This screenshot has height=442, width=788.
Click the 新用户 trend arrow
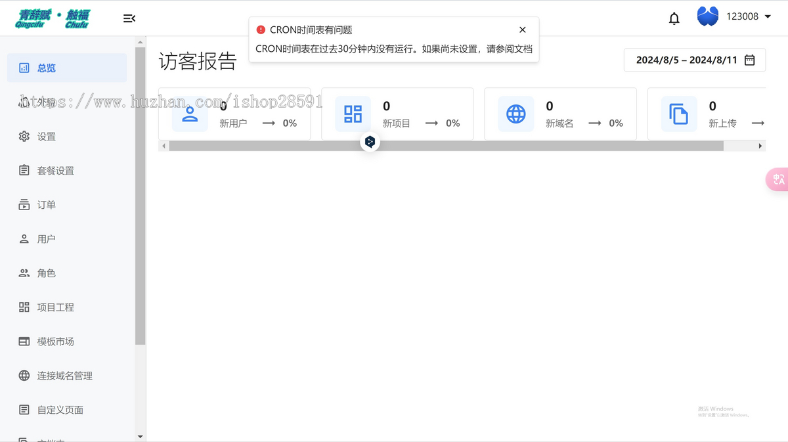[x=269, y=123]
